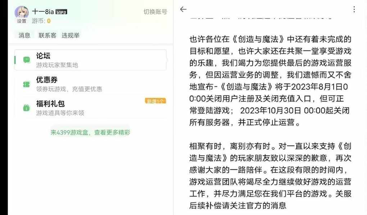
Task: Tap 切换账号 to switch account
Action: (155, 12)
